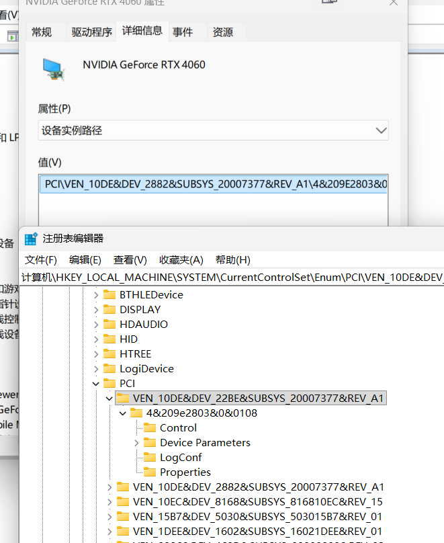
Task: Select the PCI\VEN_10DE&DEV_2882 value row
Action: pos(213,184)
